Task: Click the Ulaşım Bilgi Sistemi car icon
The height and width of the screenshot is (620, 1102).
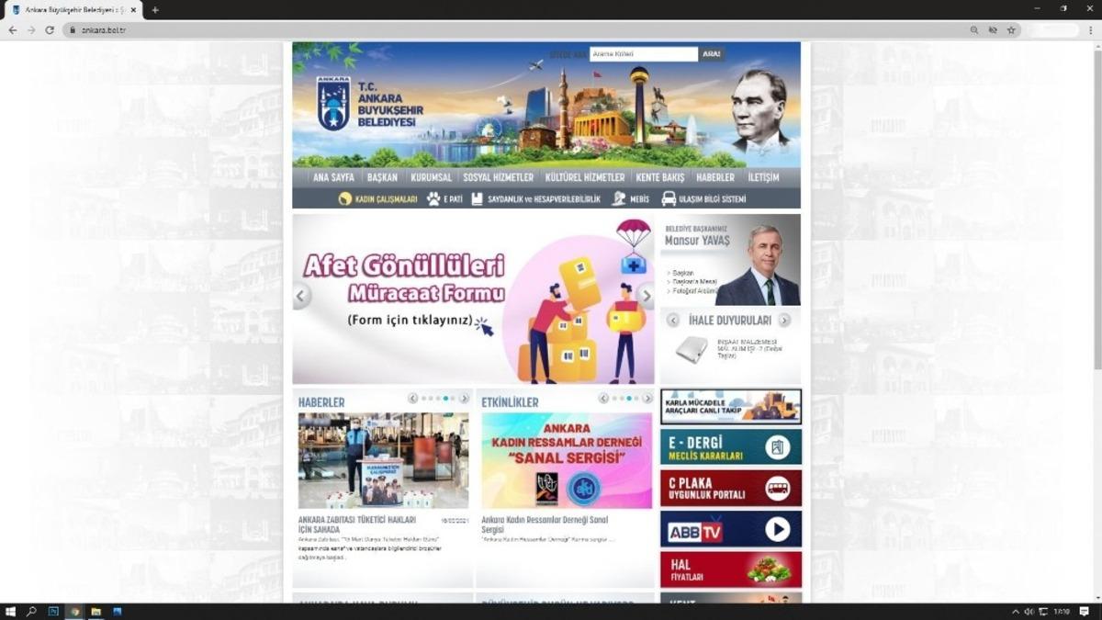Action: [669, 198]
